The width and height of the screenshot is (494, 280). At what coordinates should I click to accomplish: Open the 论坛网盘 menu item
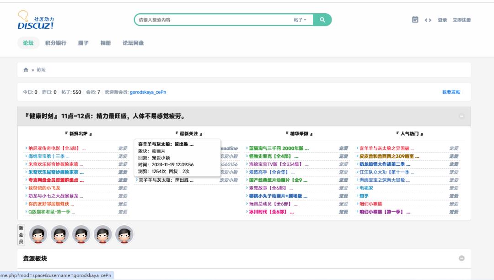pos(133,43)
